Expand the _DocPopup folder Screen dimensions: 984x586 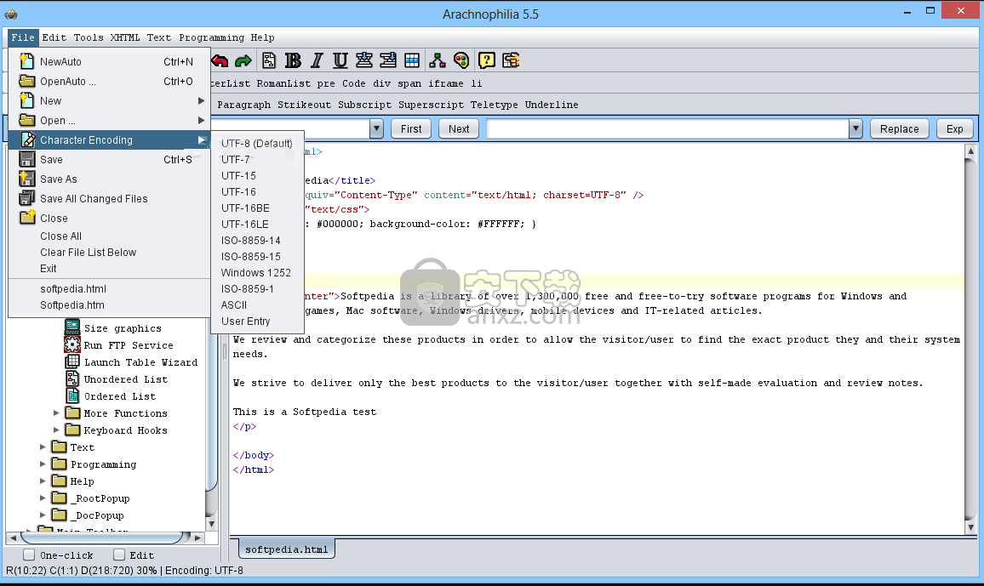click(43, 515)
